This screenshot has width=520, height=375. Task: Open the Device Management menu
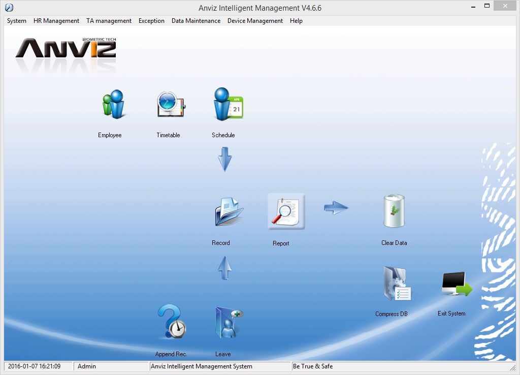pos(255,21)
